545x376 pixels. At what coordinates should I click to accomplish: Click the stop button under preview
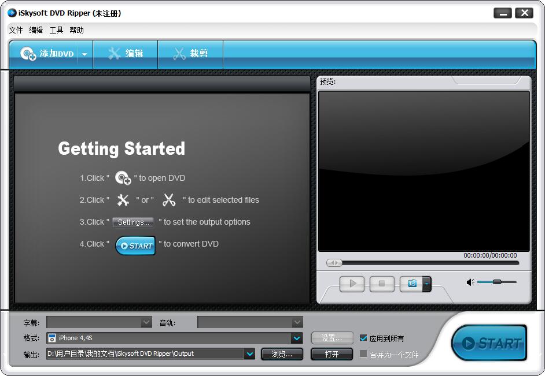click(x=382, y=284)
